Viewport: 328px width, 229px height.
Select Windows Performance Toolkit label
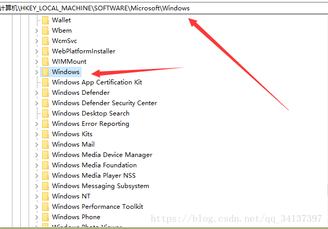pos(98,207)
